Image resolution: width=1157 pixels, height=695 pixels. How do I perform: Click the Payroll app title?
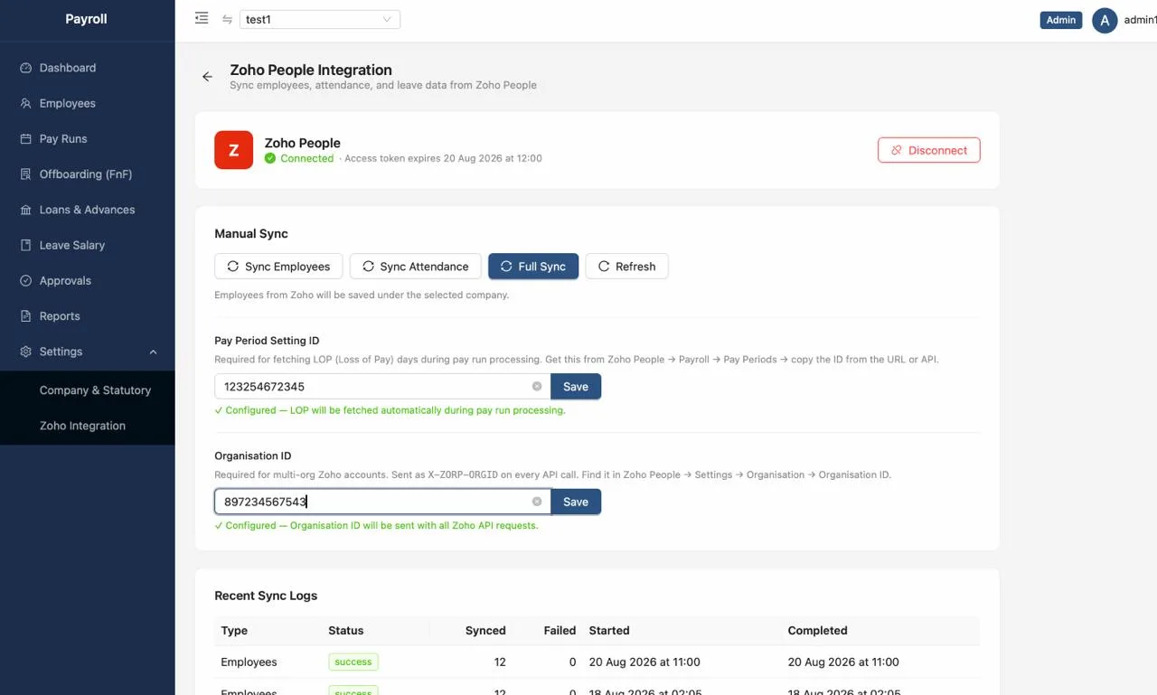[x=87, y=19]
